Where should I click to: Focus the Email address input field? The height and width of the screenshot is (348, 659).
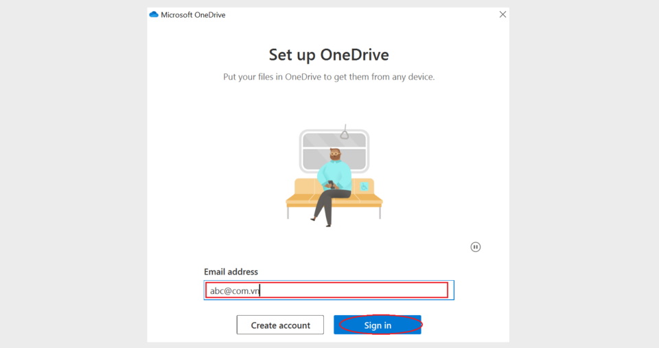(x=329, y=290)
